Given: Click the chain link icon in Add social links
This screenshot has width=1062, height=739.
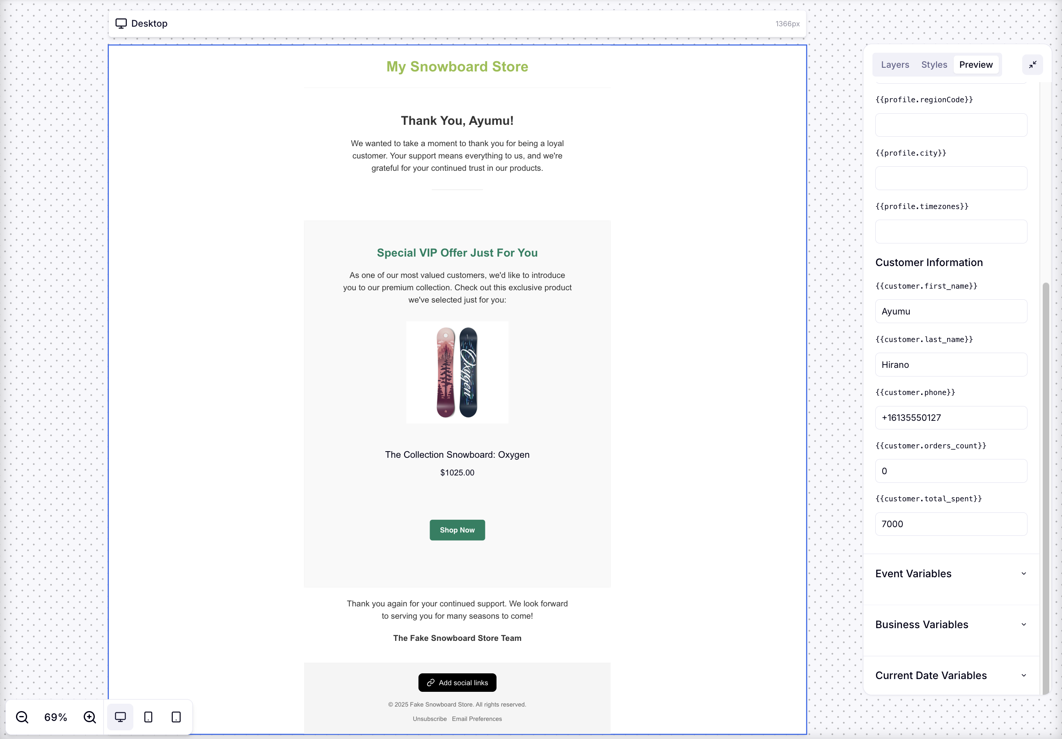Looking at the screenshot, I should click(430, 682).
